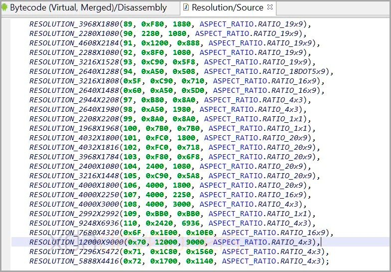Click RESOLUTION_9248X6936 identifier
The width and height of the screenshot is (391, 272).
pos(74,223)
